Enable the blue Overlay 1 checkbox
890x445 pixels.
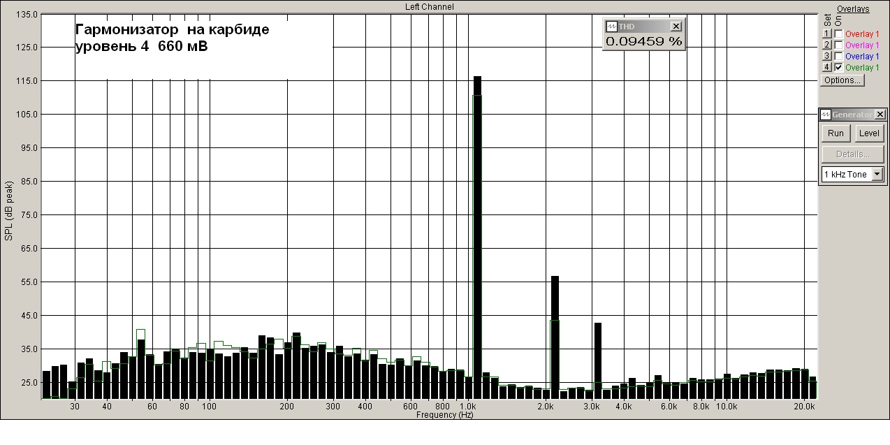pyautogui.click(x=838, y=56)
